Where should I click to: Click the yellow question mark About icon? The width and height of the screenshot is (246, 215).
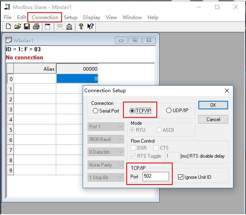coord(81,26)
